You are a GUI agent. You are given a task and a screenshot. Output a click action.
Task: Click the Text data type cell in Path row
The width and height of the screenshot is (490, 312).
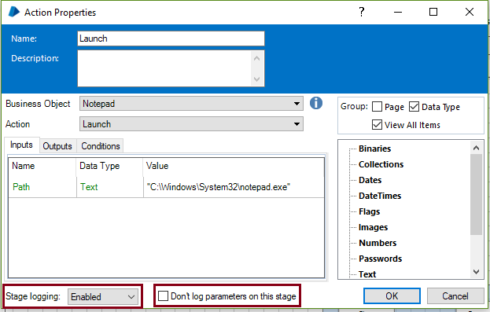tap(109, 187)
